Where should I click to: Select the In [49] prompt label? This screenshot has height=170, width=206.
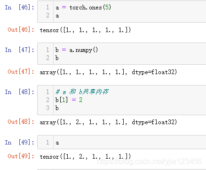[19, 142]
